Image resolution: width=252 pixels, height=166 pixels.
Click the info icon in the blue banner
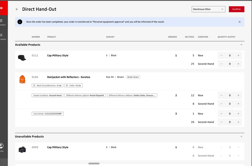(x=20, y=22)
